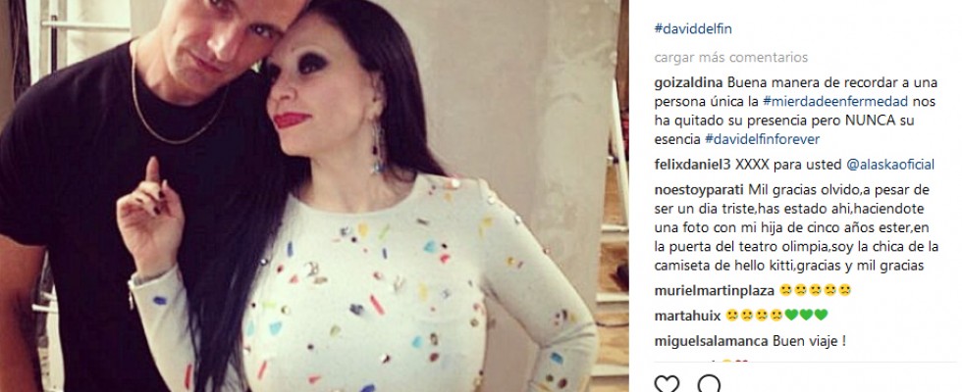Viewport: 962px width, 392px height.
Task: View noestoyparati's profile
Action: pos(695,189)
